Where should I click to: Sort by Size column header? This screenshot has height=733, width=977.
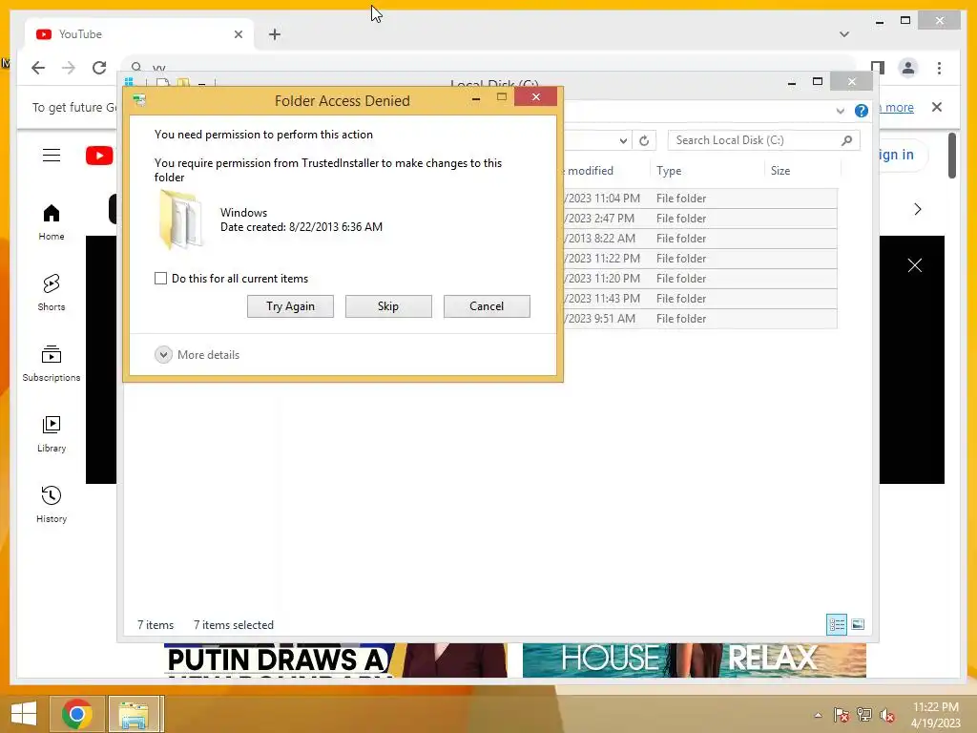pyautogui.click(x=801, y=171)
